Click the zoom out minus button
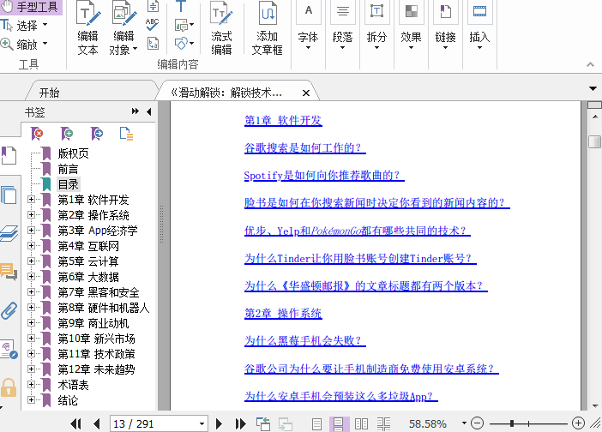 (x=477, y=423)
